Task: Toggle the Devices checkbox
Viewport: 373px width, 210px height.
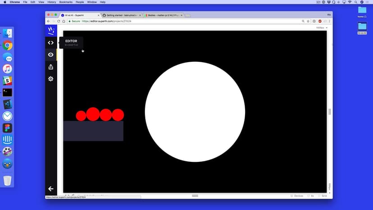Action: click(x=292, y=196)
